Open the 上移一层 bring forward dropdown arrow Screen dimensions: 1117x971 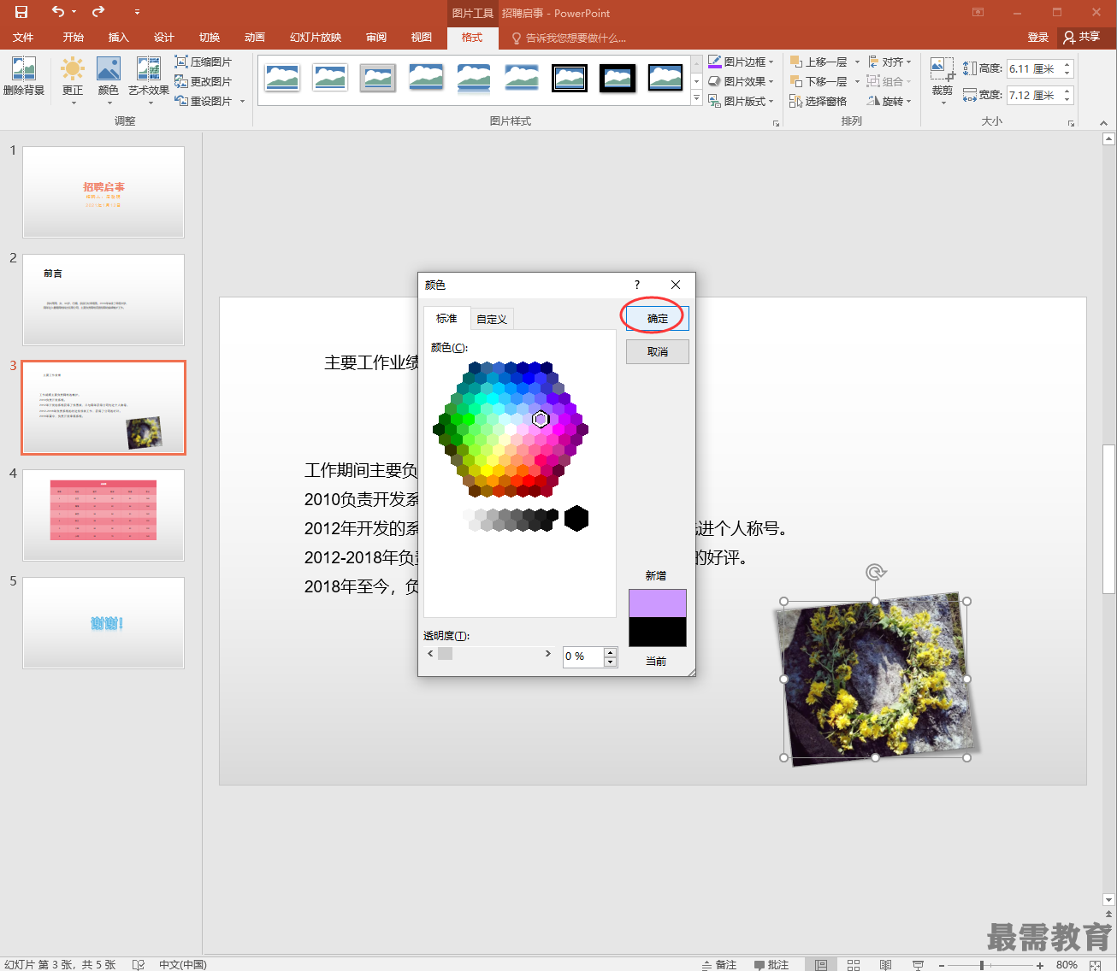[857, 62]
